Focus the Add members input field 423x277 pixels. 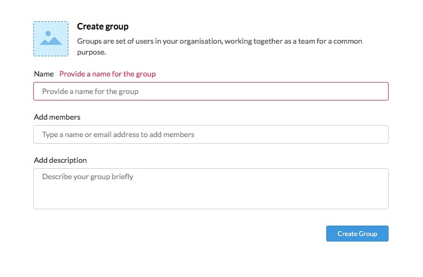[211, 134]
